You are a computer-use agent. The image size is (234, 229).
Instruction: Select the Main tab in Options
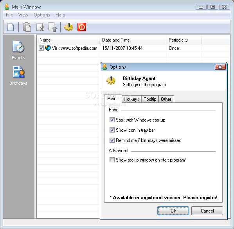click(x=113, y=98)
